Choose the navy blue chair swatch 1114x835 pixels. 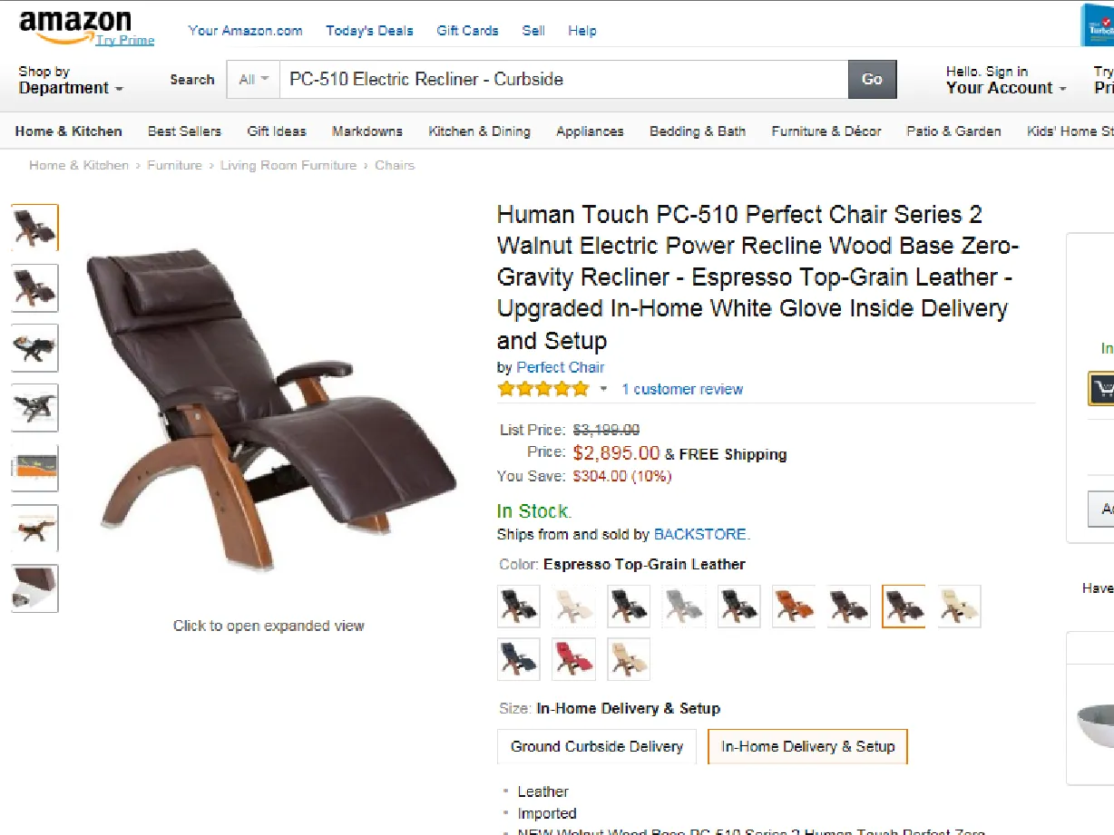[x=519, y=659]
